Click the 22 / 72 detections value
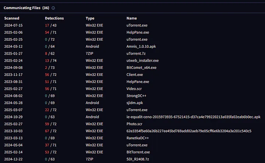The image size is (265, 163). 51,110
